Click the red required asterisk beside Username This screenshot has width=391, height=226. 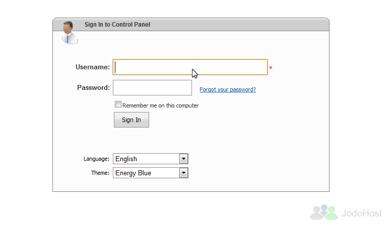click(x=271, y=68)
